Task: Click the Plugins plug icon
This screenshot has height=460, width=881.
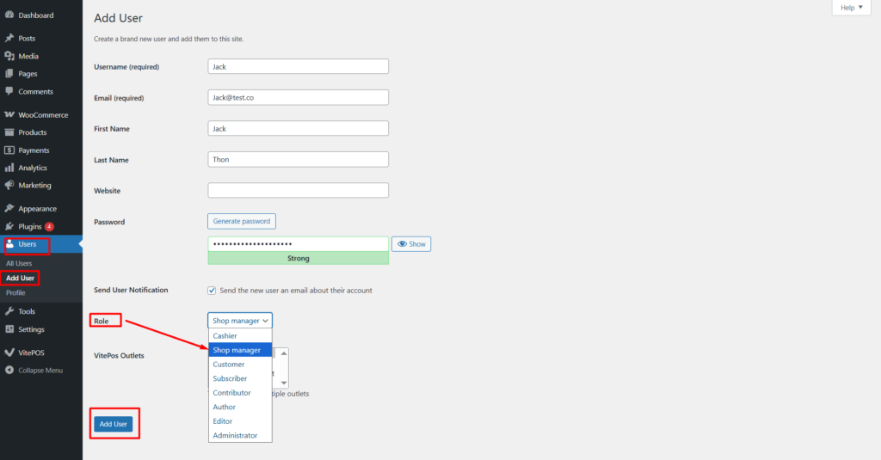Action: pos(9,226)
